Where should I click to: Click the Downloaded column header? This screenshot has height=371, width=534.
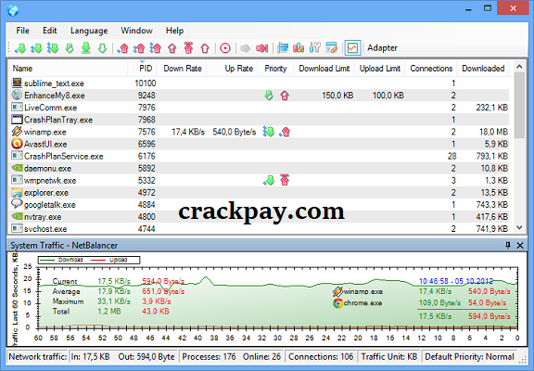(x=483, y=69)
